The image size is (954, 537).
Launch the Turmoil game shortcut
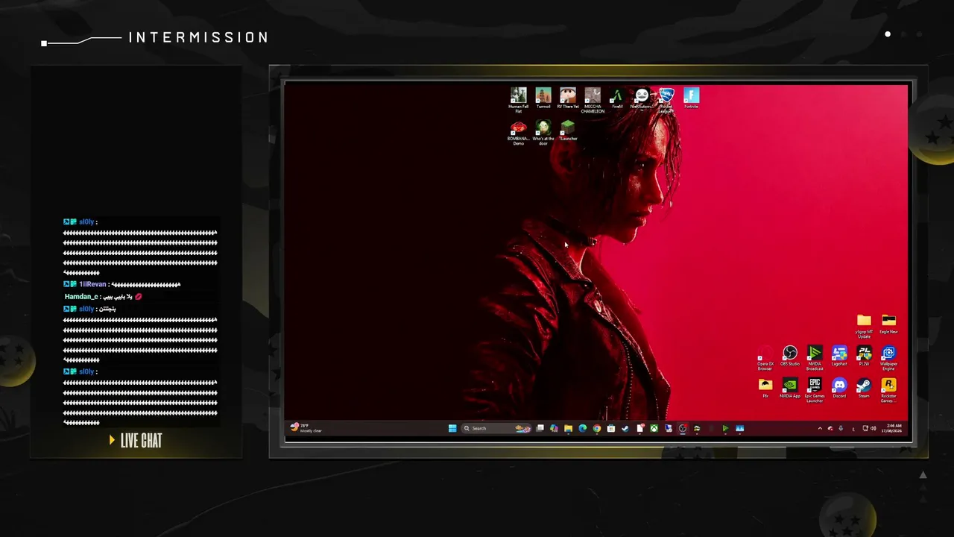coord(543,98)
